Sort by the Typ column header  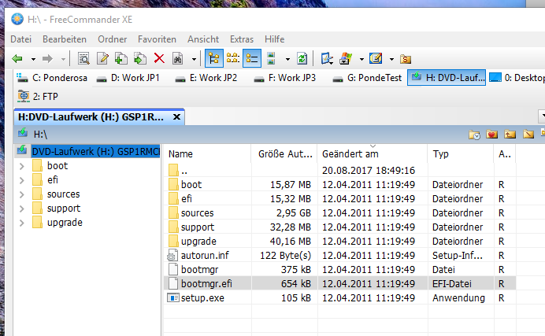tap(461, 153)
